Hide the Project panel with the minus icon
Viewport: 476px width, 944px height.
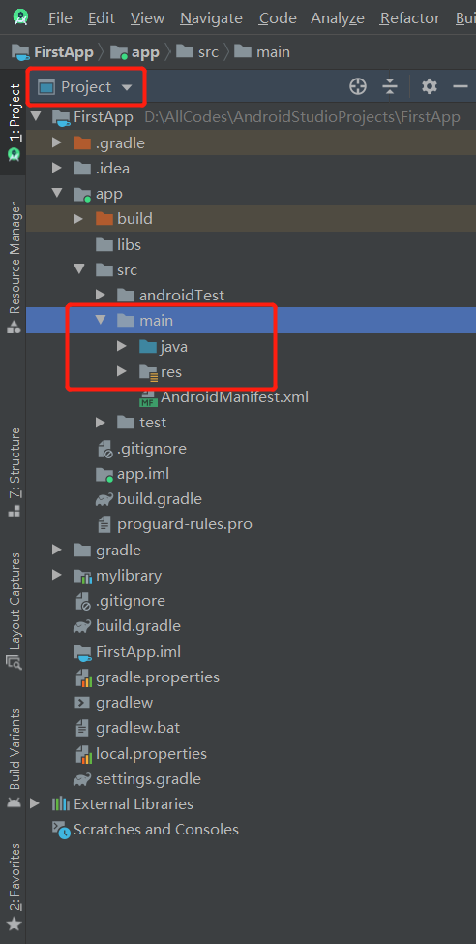(461, 86)
